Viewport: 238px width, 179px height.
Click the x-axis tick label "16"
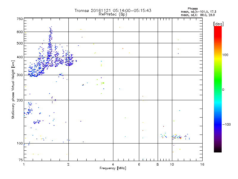(x=202, y=164)
